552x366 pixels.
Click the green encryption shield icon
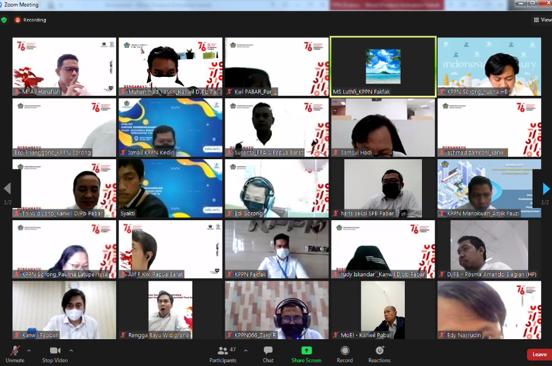point(4,20)
